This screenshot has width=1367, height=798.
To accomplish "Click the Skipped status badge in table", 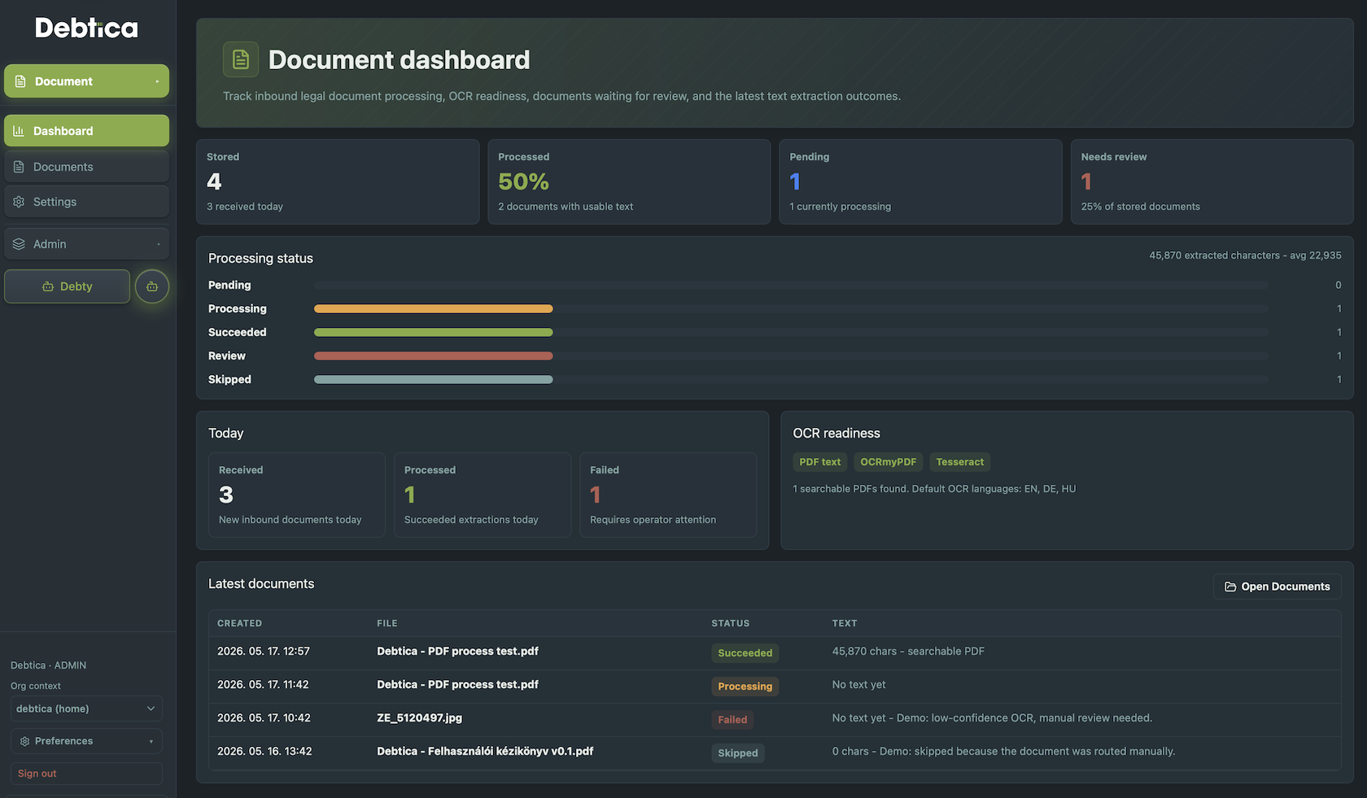I will click(x=738, y=753).
